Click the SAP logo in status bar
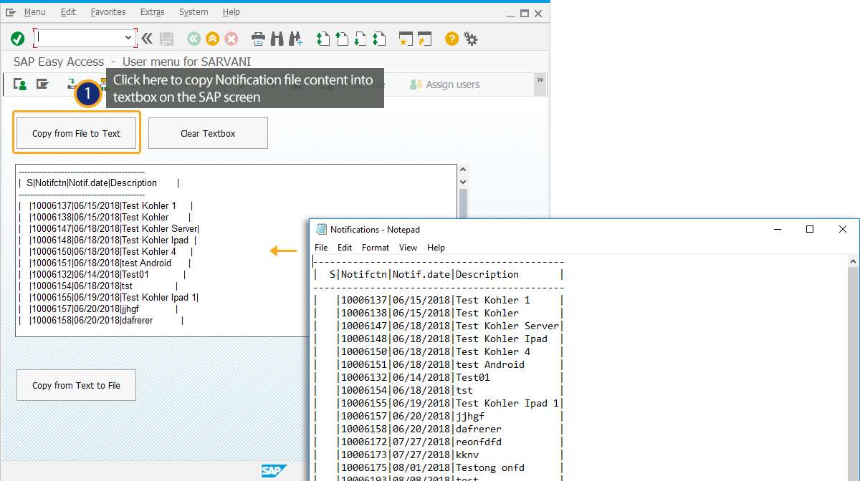The width and height of the screenshot is (860, 481). click(x=274, y=471)
